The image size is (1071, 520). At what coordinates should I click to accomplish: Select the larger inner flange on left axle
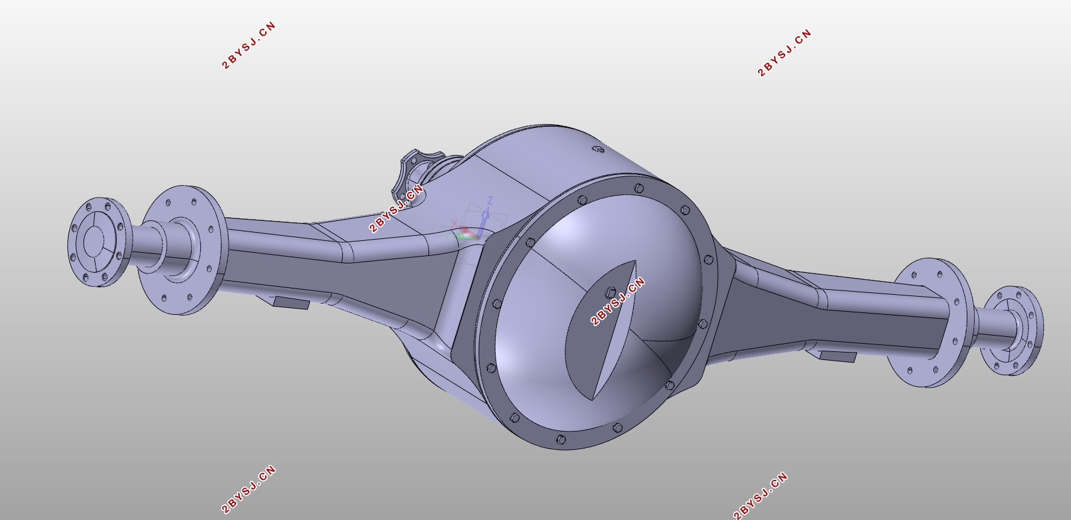coord(182,249)
